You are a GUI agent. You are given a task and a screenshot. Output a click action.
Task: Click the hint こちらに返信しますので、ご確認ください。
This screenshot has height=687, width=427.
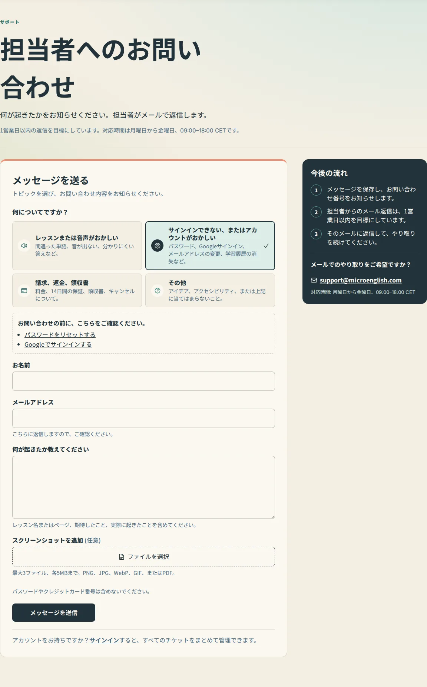(63, 434)
